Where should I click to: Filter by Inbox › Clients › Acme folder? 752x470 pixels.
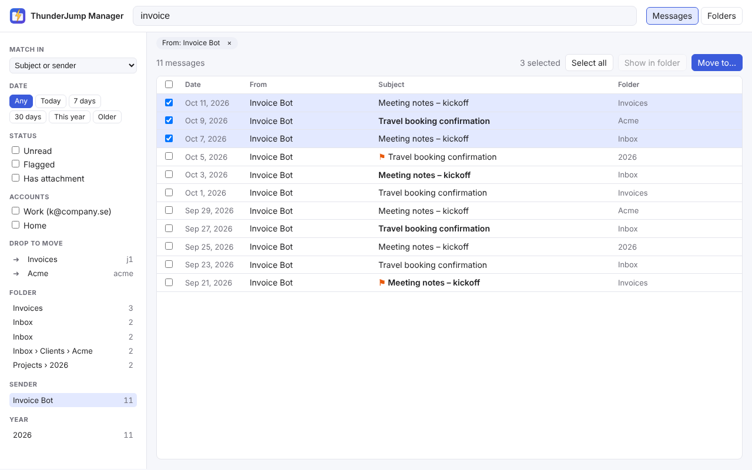click(73, 351)
